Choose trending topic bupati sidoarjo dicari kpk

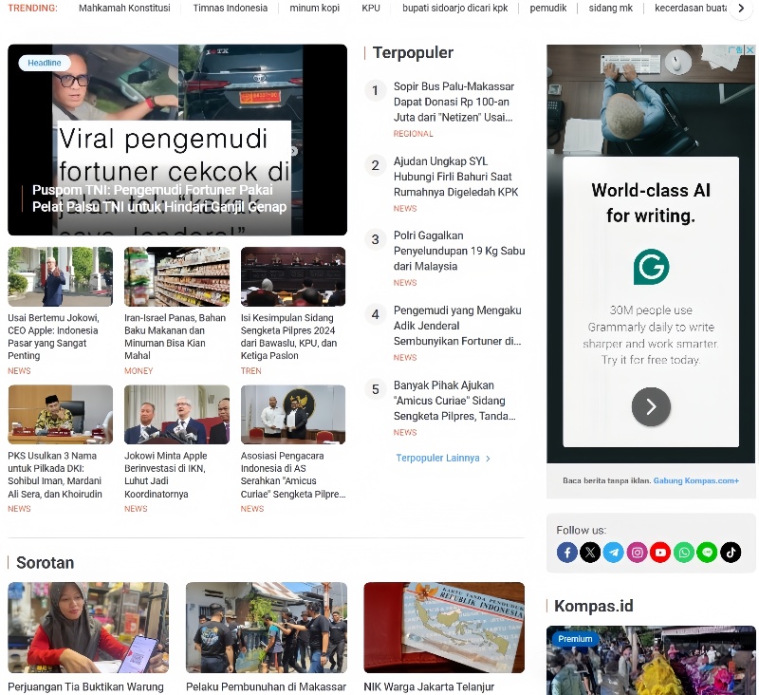(454, 9)
